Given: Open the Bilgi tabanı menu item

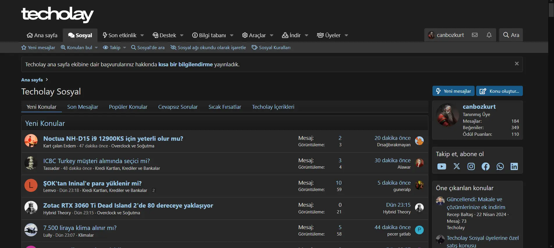Looking at the screenshot, I should coord(209,35).
